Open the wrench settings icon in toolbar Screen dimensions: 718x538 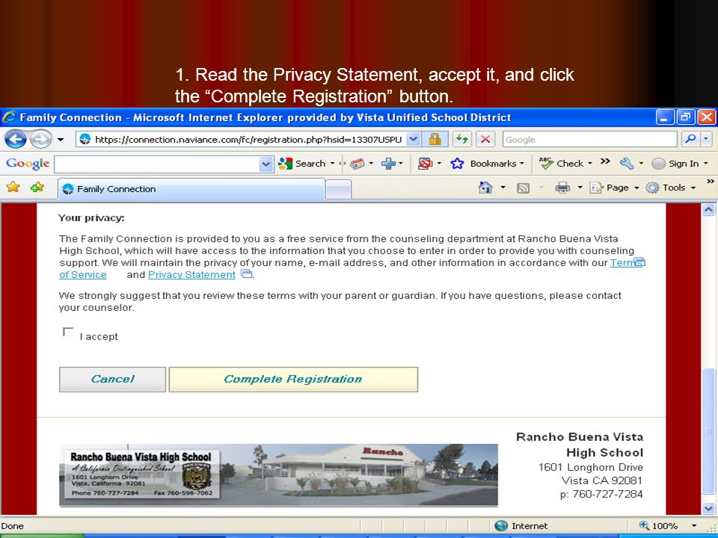click(x=627, y=164)
